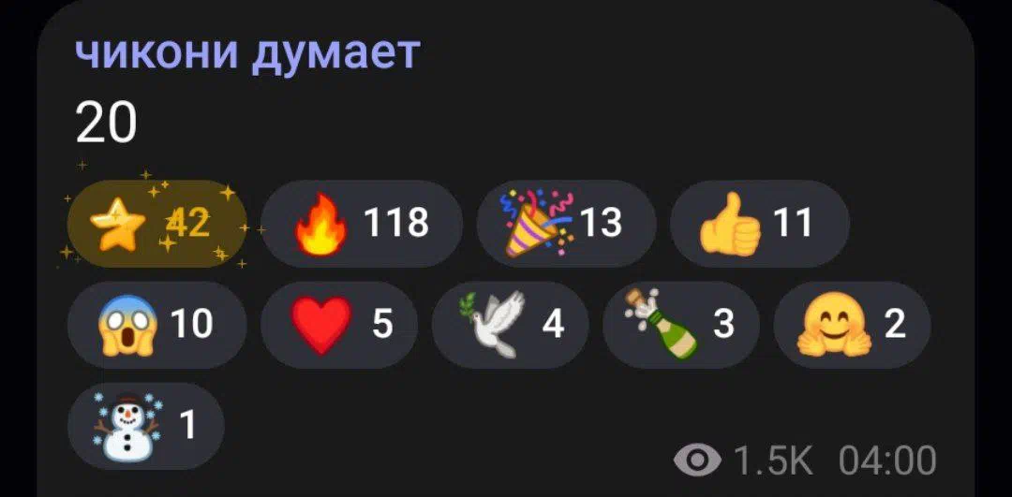Click the 42 count on star reaction
The height and width of the screenshot is (497, 1012).
[187, 224]
